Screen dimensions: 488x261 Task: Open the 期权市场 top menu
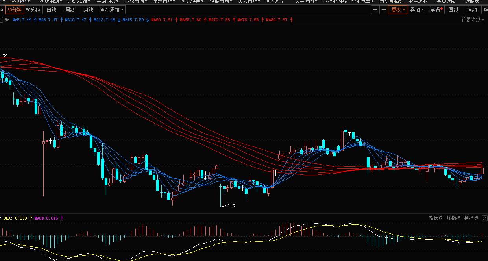[x=136, y=2]
